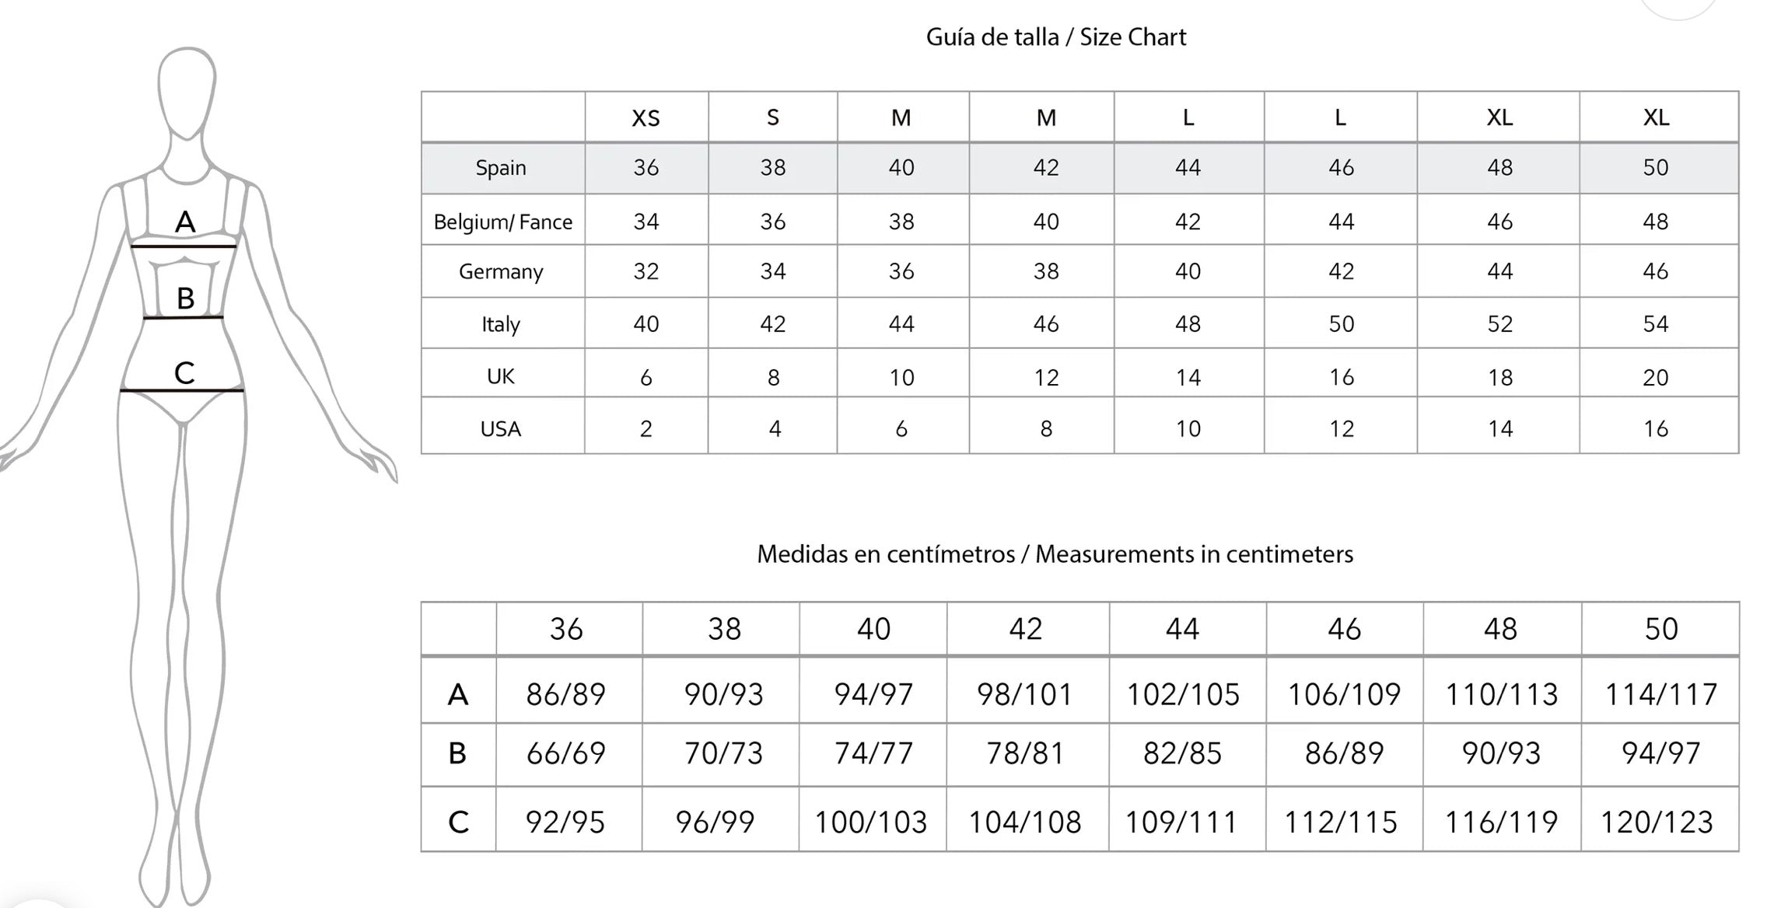Click the Belgium/ Fance row label
Image resolution: width=1774 pixels, height=908 pixels.
tap(502, 222)
